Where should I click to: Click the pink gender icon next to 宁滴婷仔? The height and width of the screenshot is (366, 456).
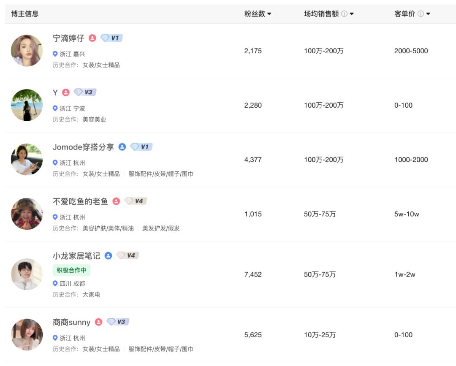coord(92,38)
